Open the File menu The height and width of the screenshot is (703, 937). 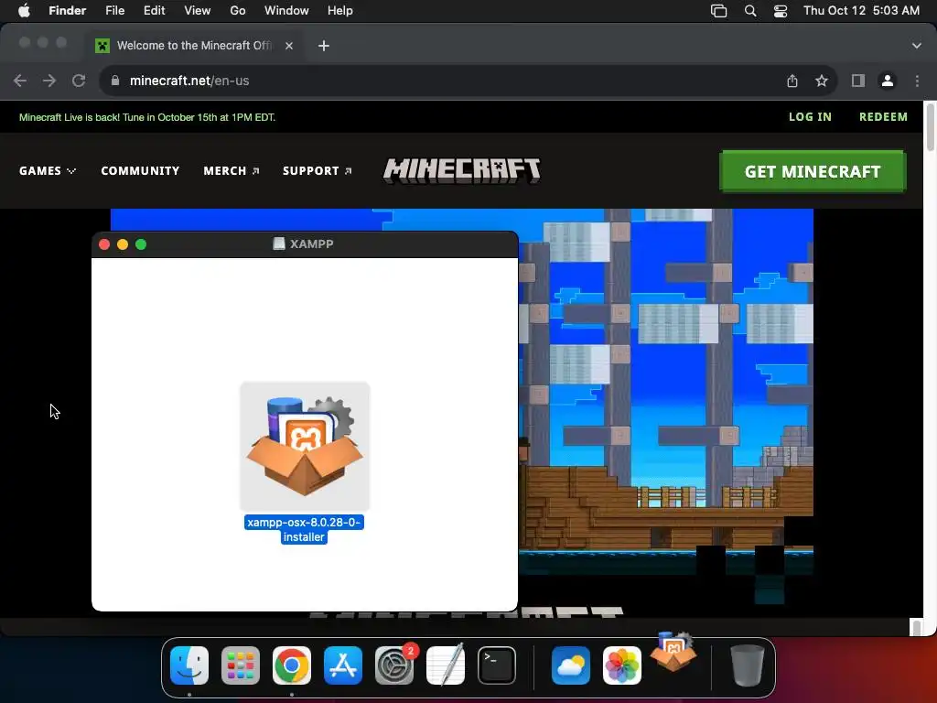(114, 11)
